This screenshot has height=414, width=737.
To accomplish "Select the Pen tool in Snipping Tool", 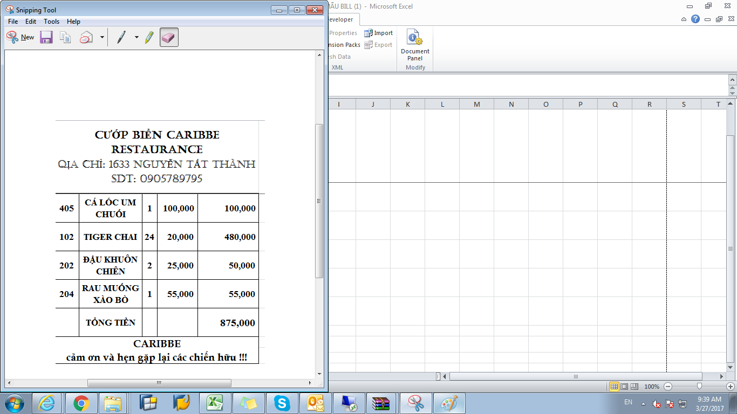I will [x=121, y=37].
